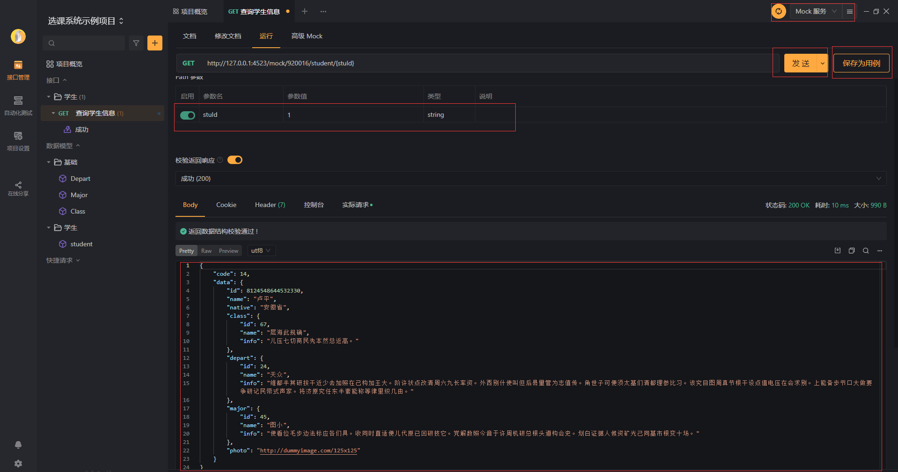This screenshot has height=472, width=898.
Task: Open the hamburger menu near Mock 服务
Action: pos(849,12)
